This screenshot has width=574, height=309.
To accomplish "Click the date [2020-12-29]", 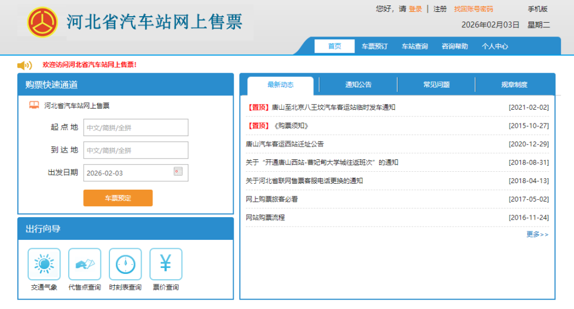I will click(x=529, y=144).
